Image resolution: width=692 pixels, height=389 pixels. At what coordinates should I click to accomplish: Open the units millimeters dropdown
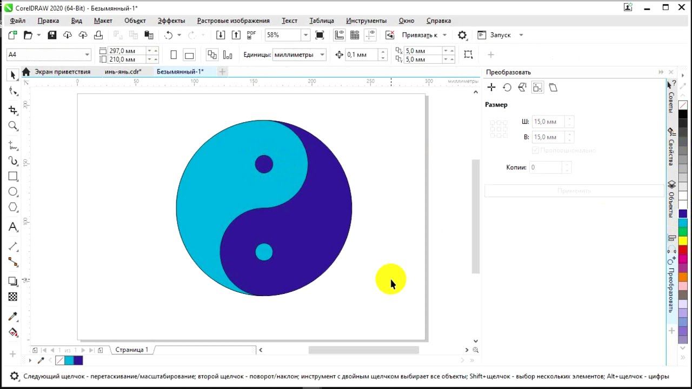[322, 55]
